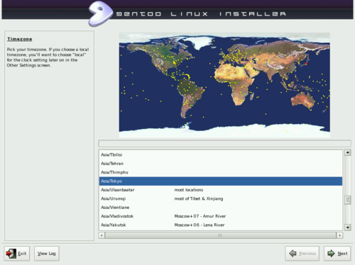Click the horizontal scroll left arrow
Viewport: 355px width, 265px height.
102,235
